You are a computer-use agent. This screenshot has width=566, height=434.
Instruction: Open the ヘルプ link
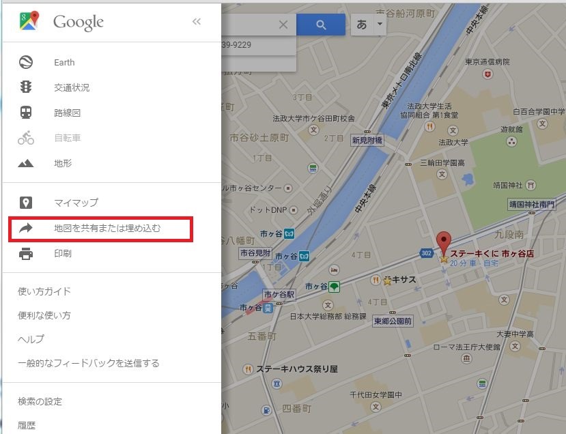click(31, 339)
